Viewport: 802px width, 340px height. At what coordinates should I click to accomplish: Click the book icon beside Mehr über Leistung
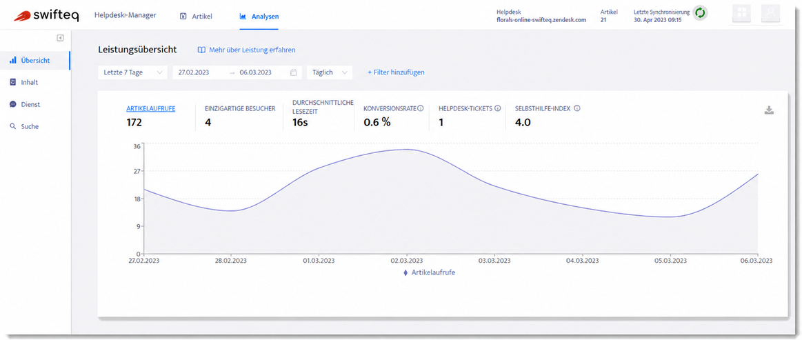click(x=201, y=50)
